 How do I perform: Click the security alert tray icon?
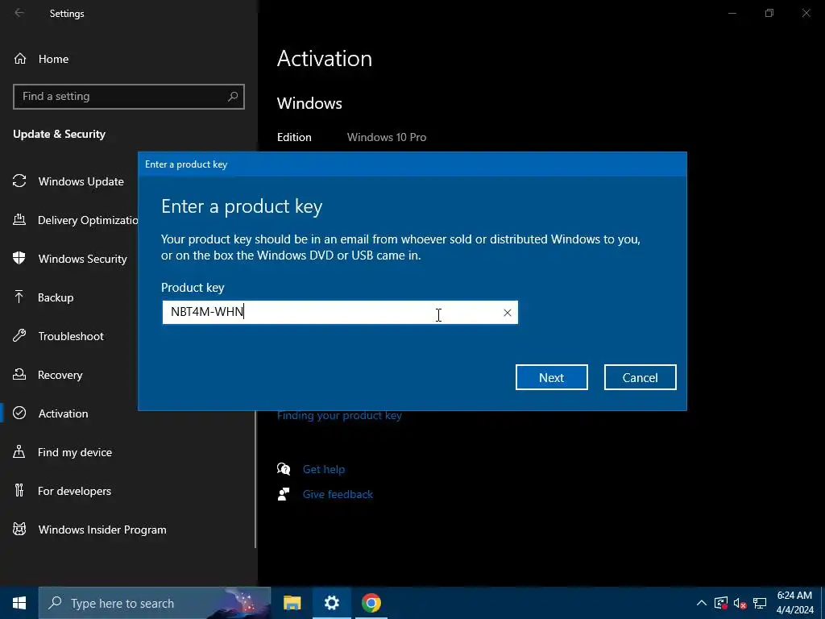[x=721, y=603]
